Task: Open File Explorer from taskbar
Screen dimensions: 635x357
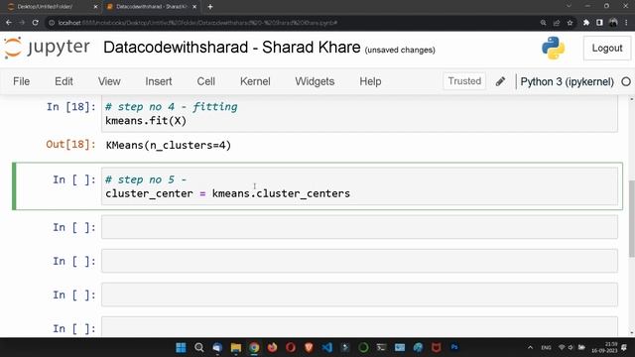Action: [236, 347]
